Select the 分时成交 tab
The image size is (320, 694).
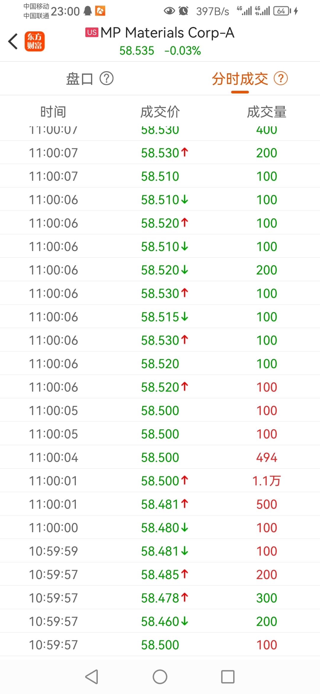coord(240,79)
